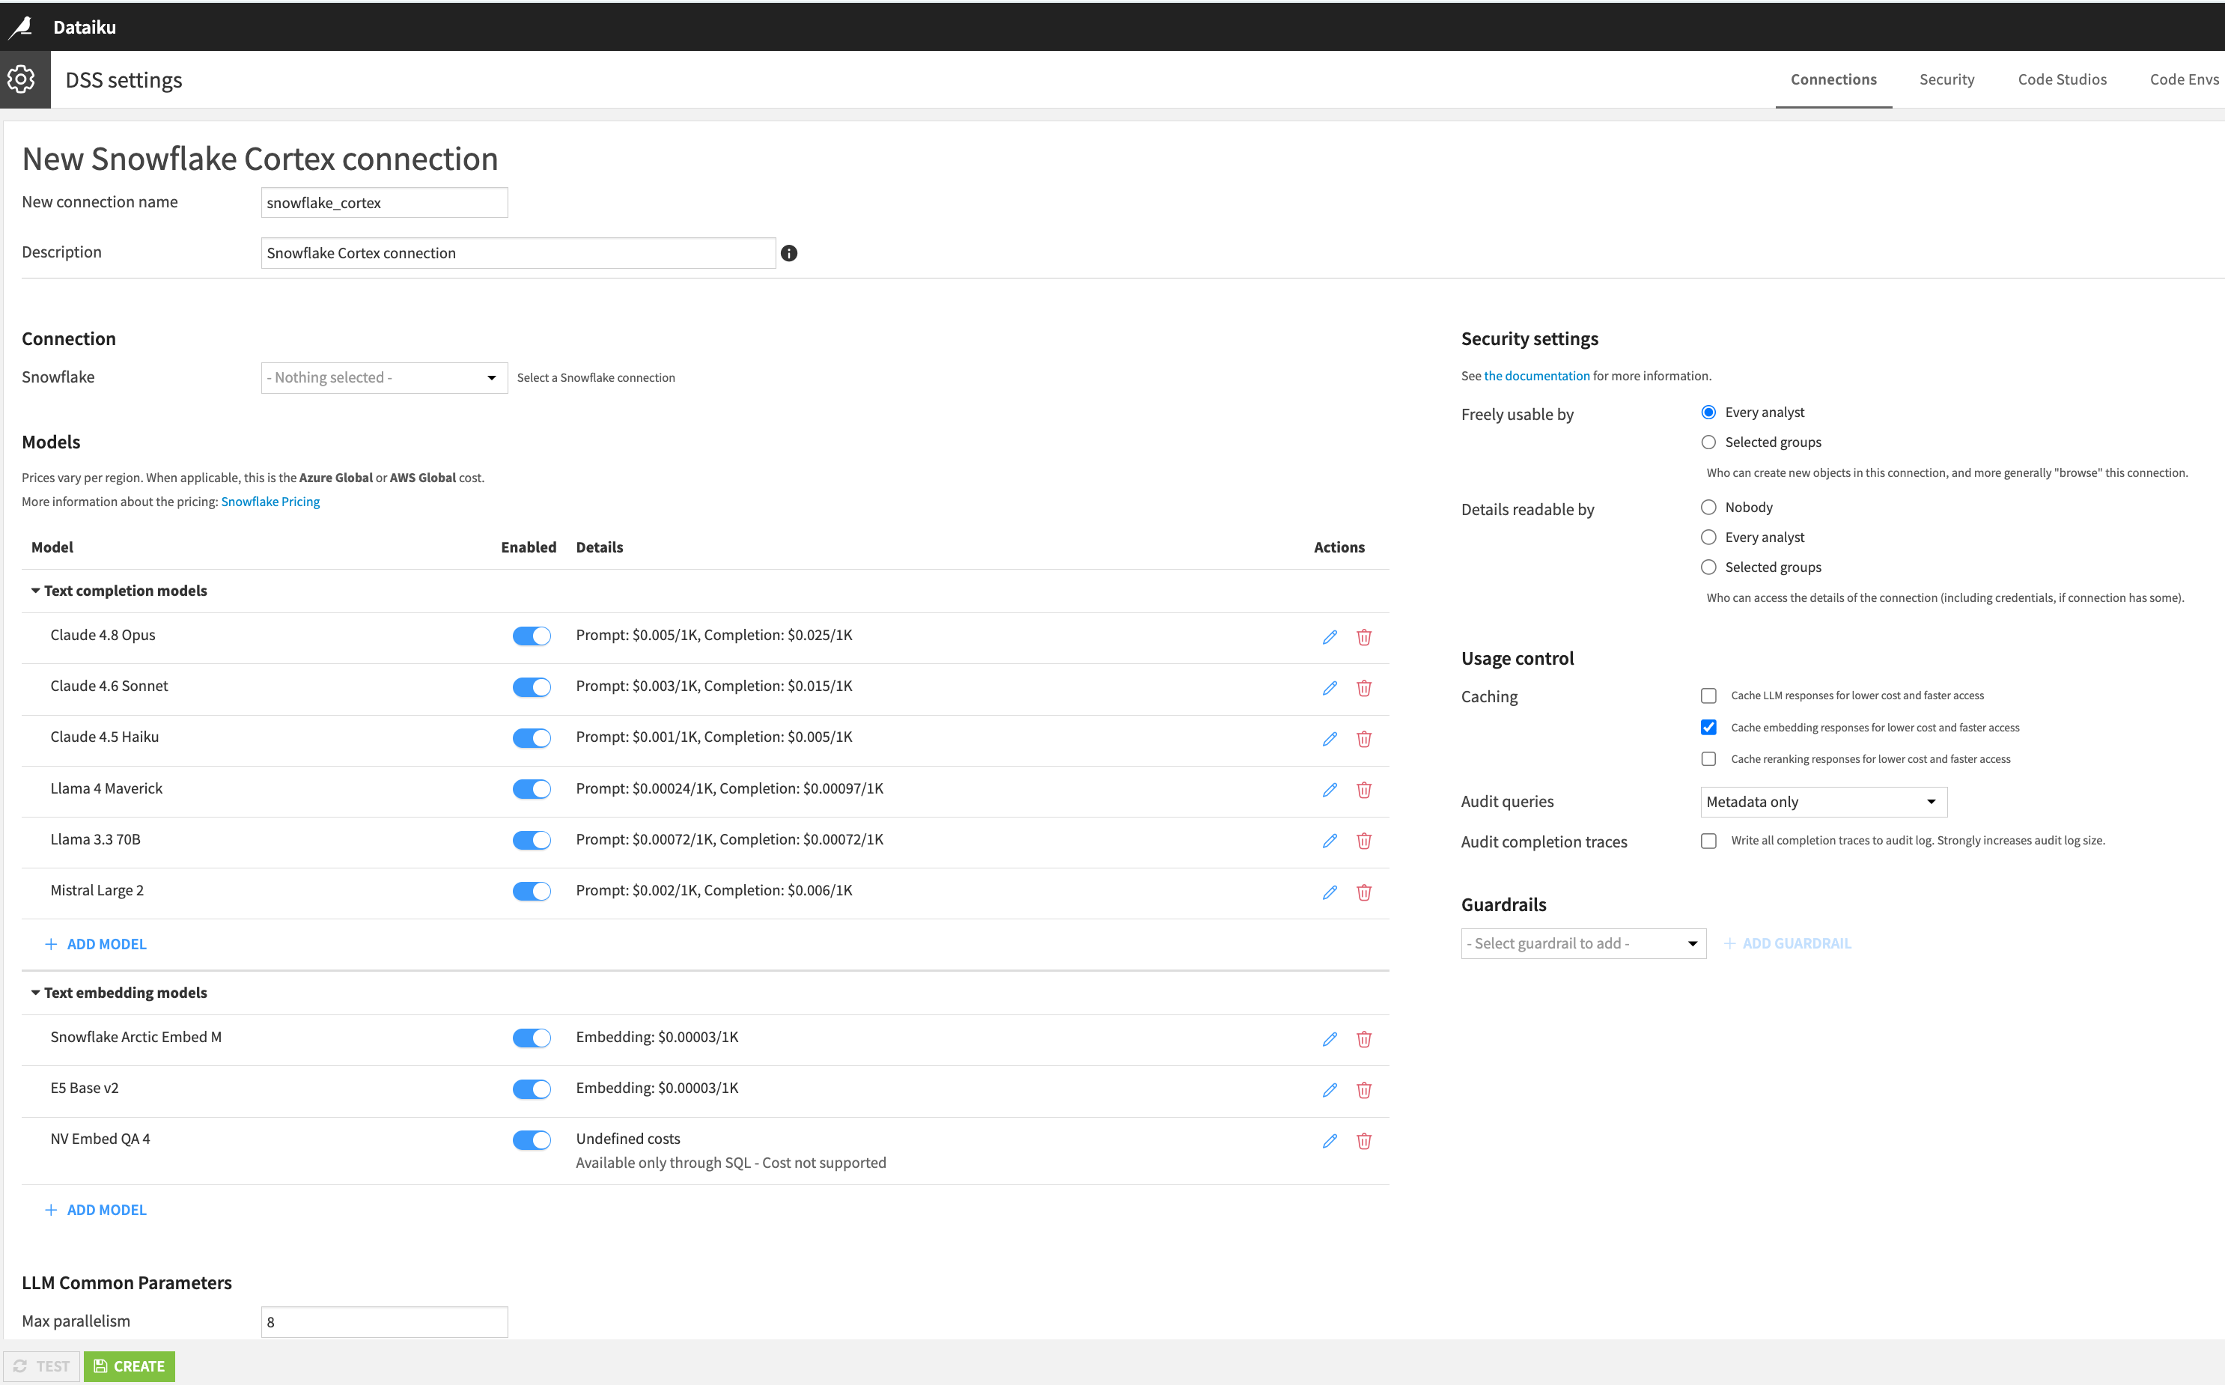Delete the Mistral Large 2 model

(x=1364, y=892)
